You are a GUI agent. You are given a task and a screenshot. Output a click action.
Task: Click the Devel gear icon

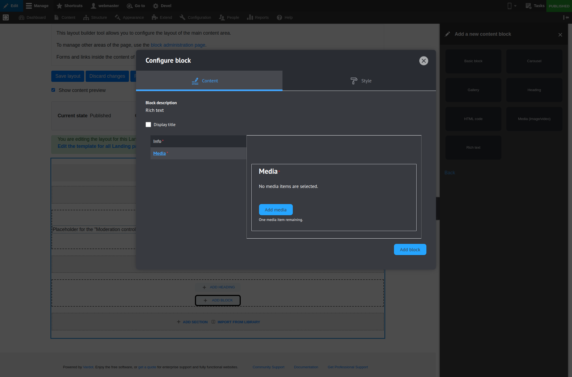click(156, 6)
